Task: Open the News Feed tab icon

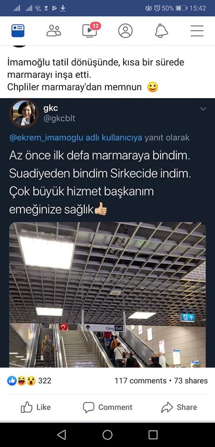Action: [x=18, y=31]
